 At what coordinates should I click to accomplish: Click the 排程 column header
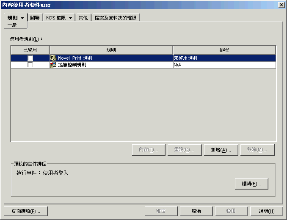[224, 50]
